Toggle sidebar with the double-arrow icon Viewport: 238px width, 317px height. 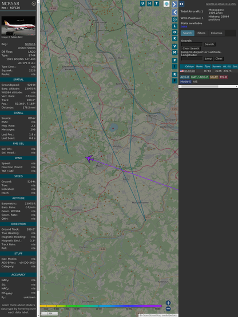point(181,4)
